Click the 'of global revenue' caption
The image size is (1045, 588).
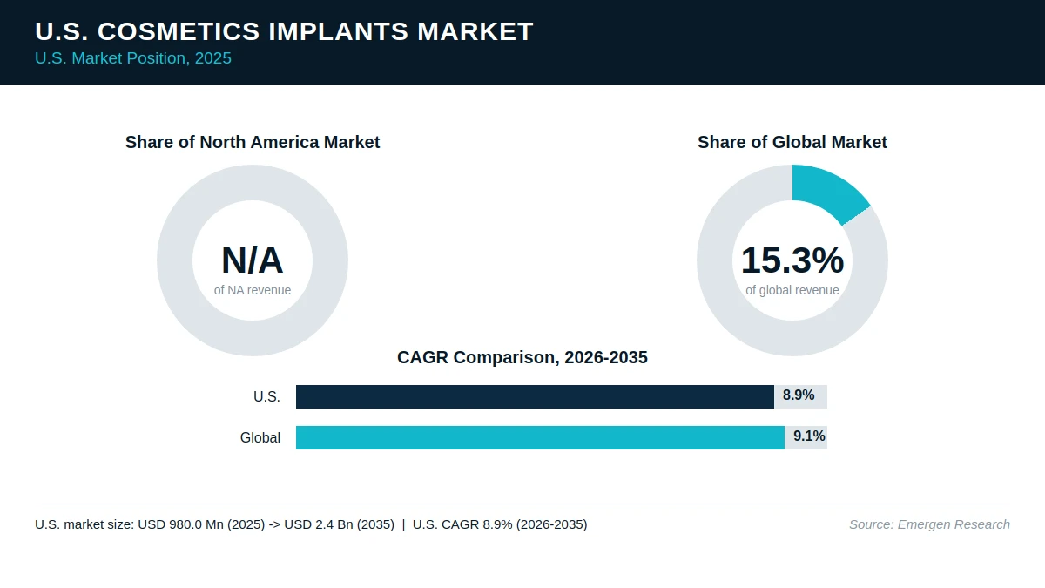[x=792, y=290]
